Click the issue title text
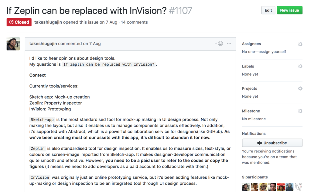311x192 pixels. coord(87,11)
